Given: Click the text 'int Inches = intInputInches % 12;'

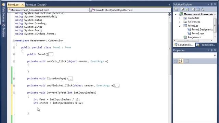Looking at the screenshot, I should click(58, 103).
